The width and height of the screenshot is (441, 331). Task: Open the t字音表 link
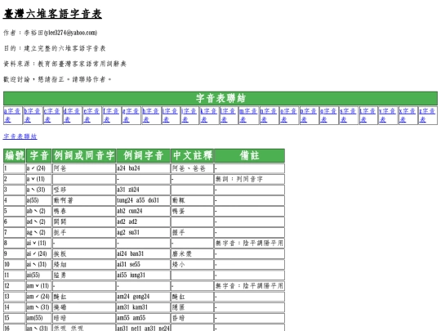pyautogui.click(x=367, y=115)
